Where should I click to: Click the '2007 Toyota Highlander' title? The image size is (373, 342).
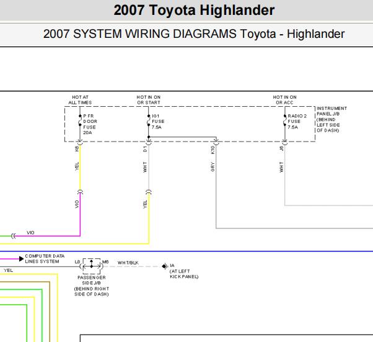(x=194, y=11)
